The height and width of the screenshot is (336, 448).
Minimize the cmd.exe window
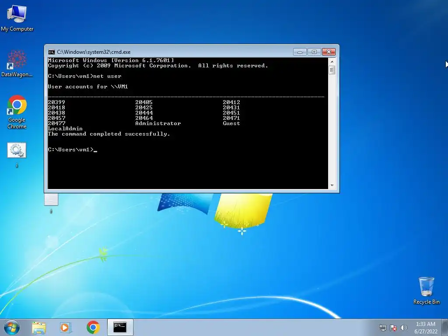click(x=300, y=52)
